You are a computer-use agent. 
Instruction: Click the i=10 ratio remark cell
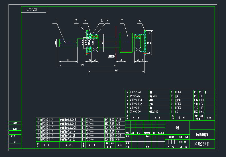pyautogui.click(x=120, y=139)
